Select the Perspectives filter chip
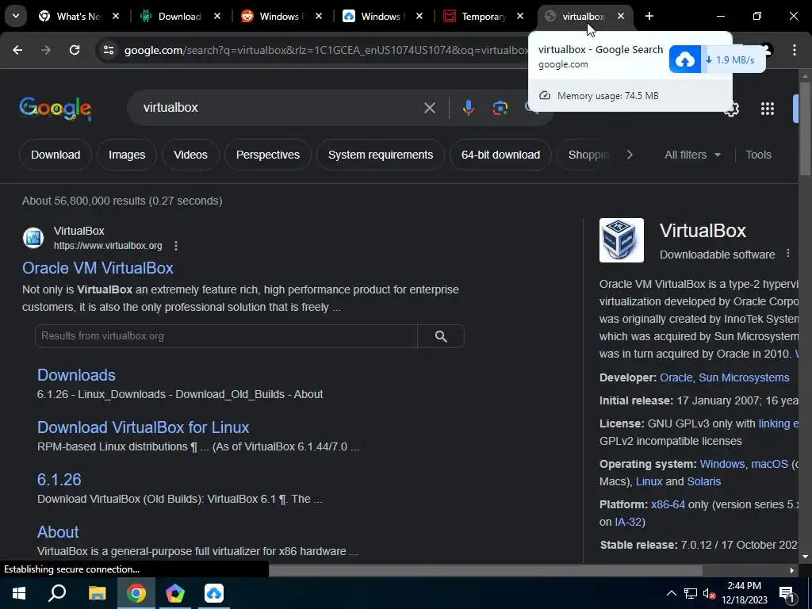Image resolution: width=812 pixels, height=609 pixels. tap(268, 155)
